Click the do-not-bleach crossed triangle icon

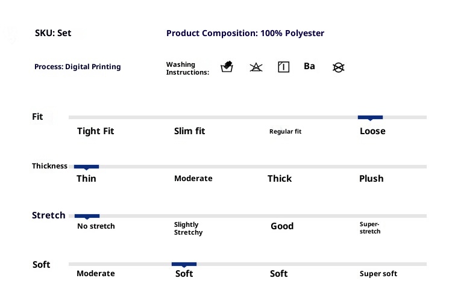[256, 67]
